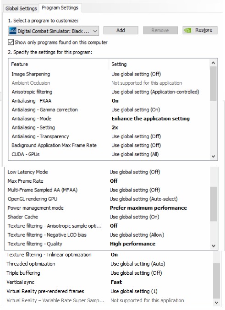Open Antialiasing - Mode setting dropdown

pos(151,119)
